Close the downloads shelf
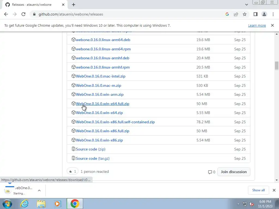 point(274,190)
